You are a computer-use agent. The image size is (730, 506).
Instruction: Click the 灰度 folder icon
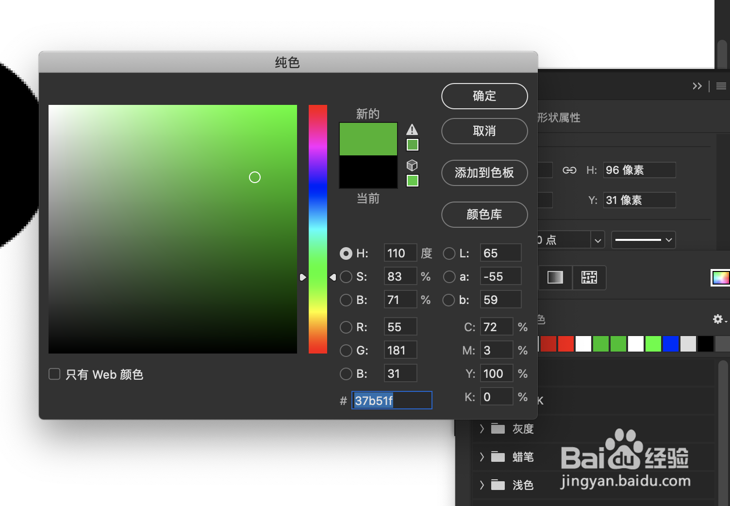[498, 428]
